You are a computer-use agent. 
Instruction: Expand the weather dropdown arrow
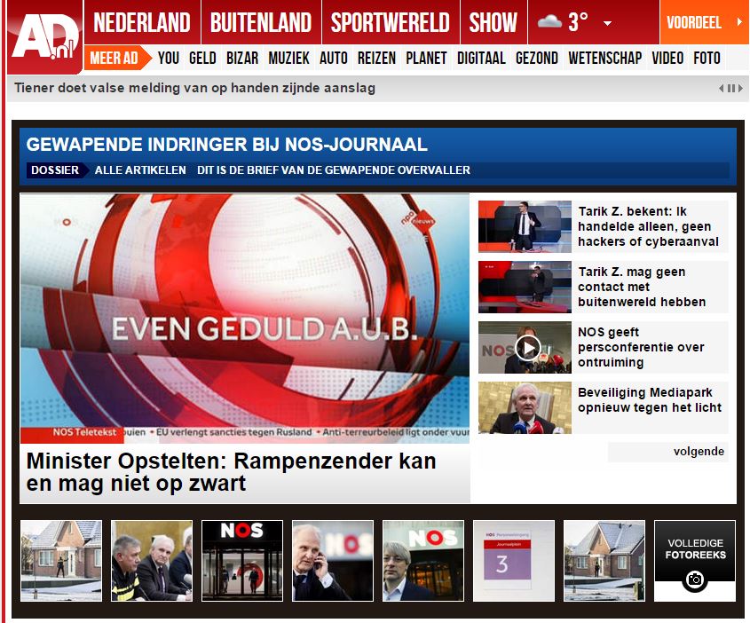tap(607, 23)
